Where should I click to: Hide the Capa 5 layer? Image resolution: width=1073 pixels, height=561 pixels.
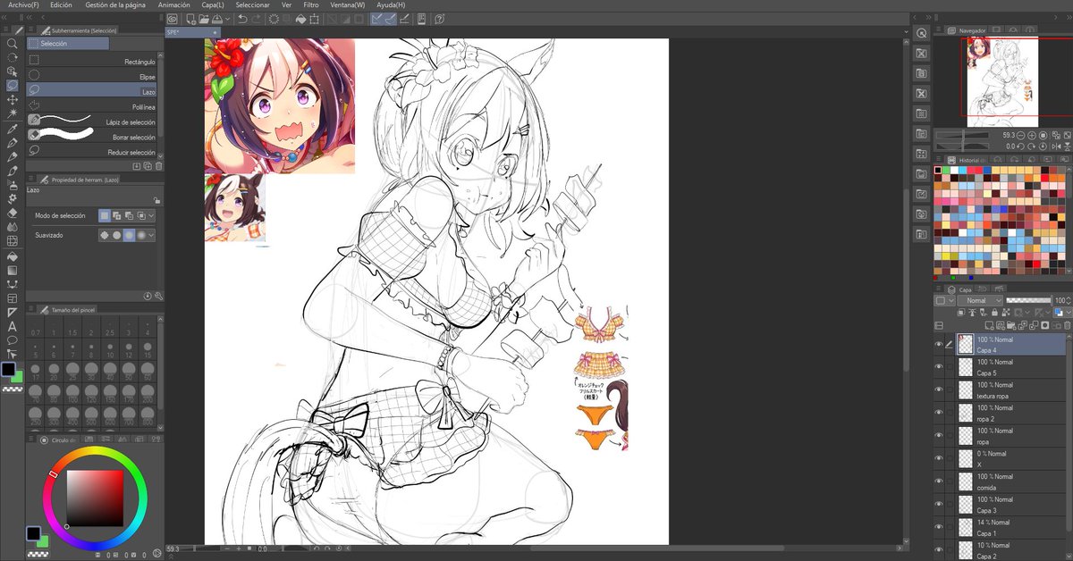pos(939,366)
